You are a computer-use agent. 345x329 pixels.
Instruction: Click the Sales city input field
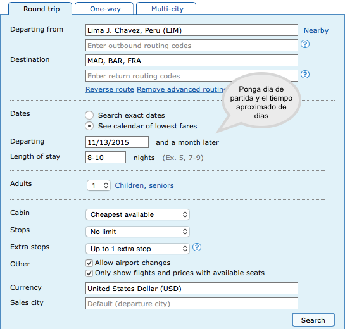[192, 304]
